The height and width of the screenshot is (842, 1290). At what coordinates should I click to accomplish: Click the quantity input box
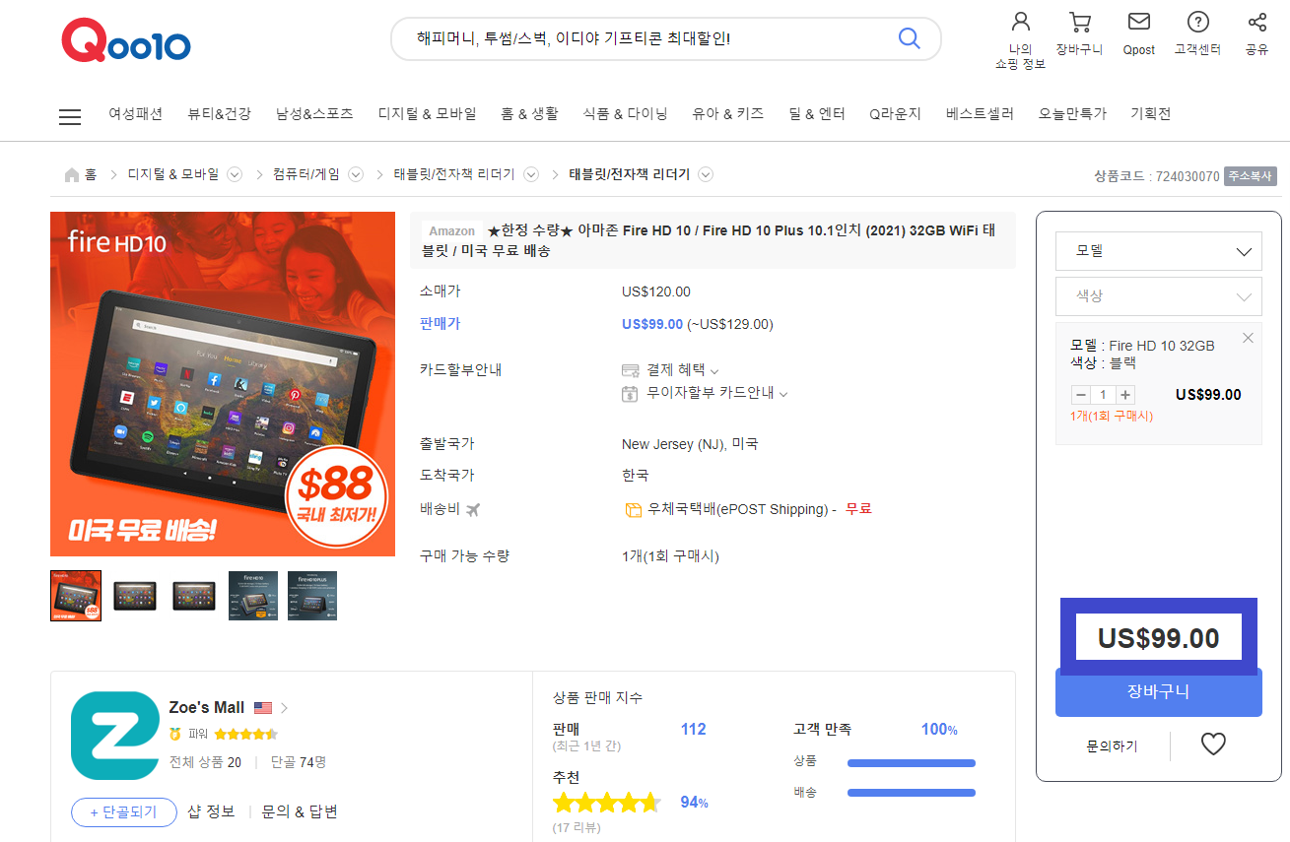click(x=1103, y=394)
